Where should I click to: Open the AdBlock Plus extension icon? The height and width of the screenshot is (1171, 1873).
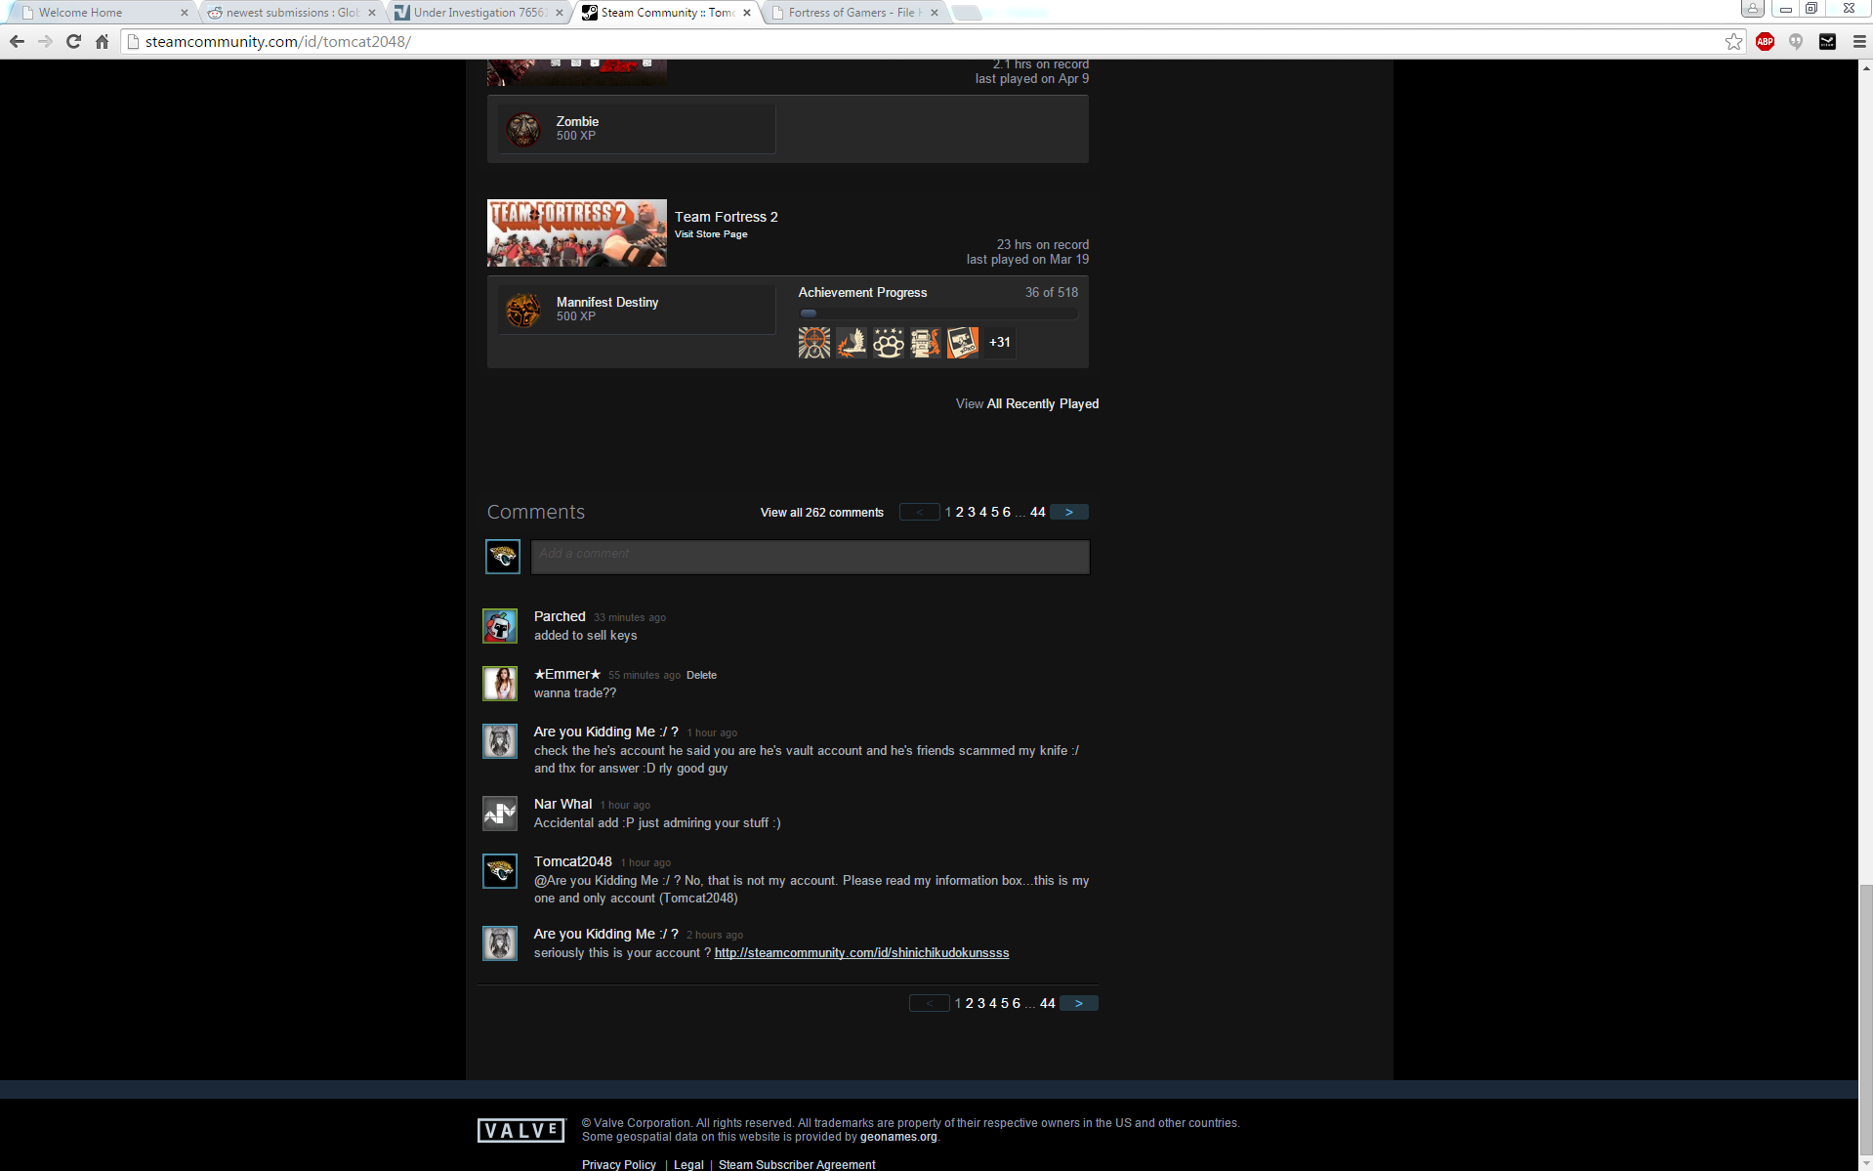tap(1765, 41)
